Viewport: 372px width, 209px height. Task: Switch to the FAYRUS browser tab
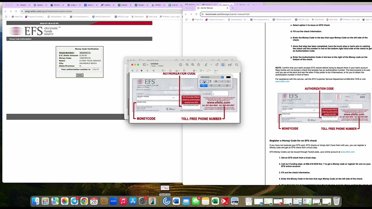pyautogui.click(x=158, y=5)
